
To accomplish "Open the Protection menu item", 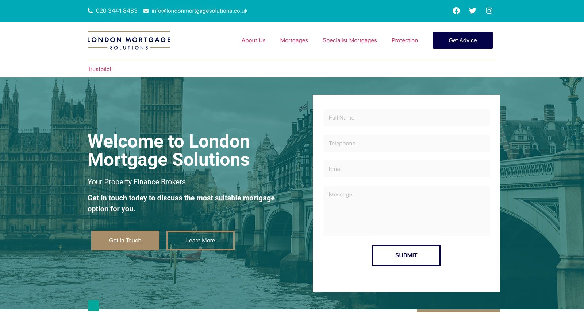I will tap(405, 40).
